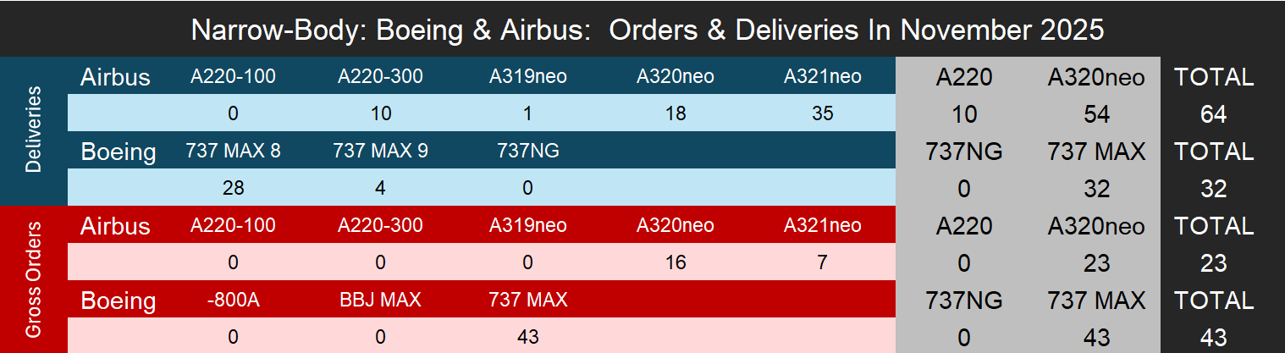Viewport: 1285px width, 353px height.
Task: Select the 737 MAX 8 column header
Action: tap(233, 152)
